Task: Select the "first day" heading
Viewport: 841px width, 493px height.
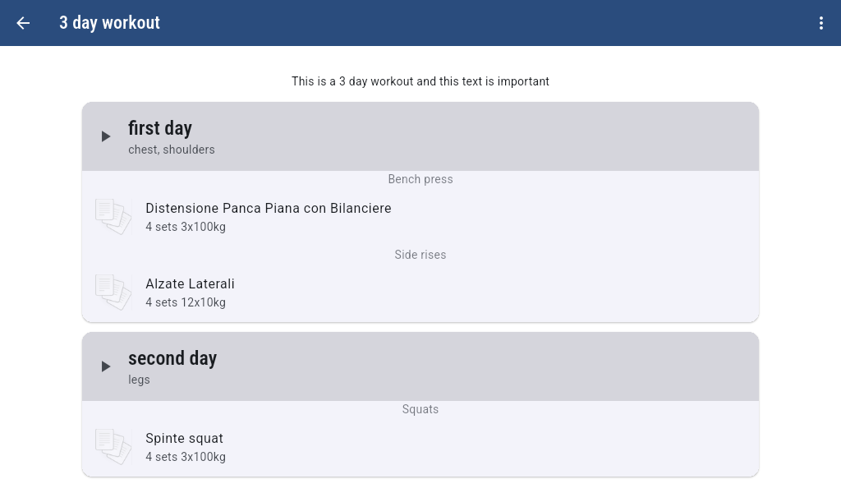Action: tap(160, 128)
